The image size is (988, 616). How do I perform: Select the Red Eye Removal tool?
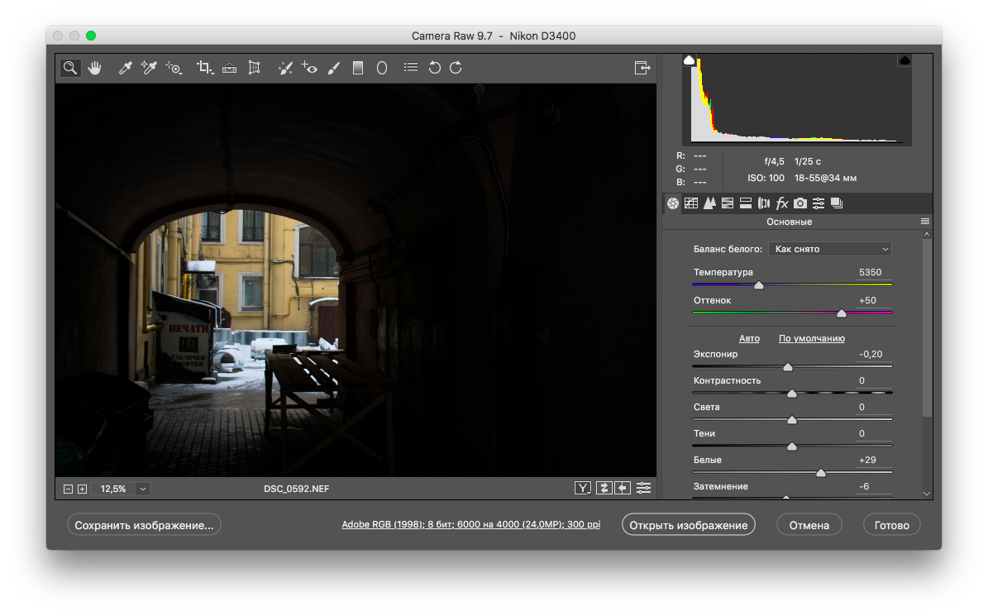click(309, 68)
